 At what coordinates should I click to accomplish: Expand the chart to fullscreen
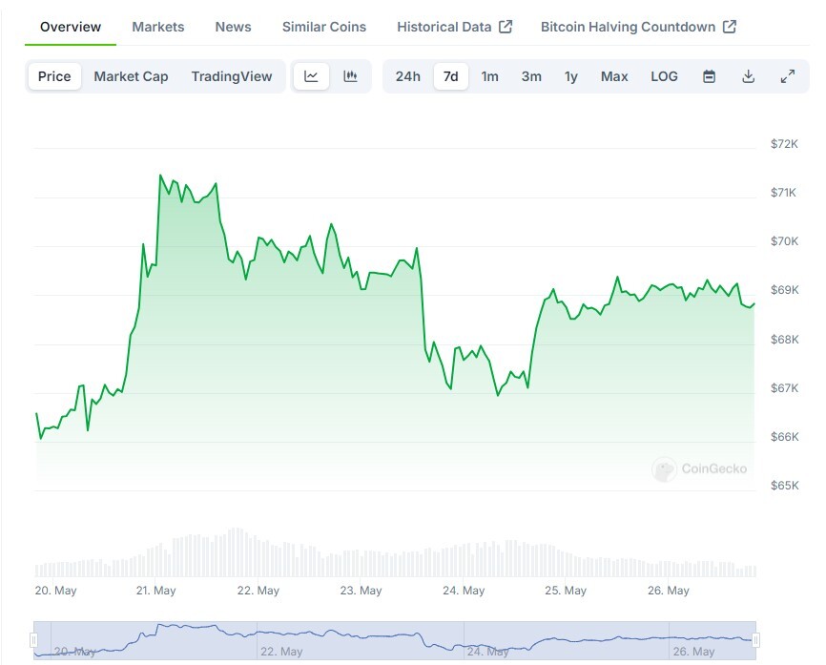click(x=788, y=76)
